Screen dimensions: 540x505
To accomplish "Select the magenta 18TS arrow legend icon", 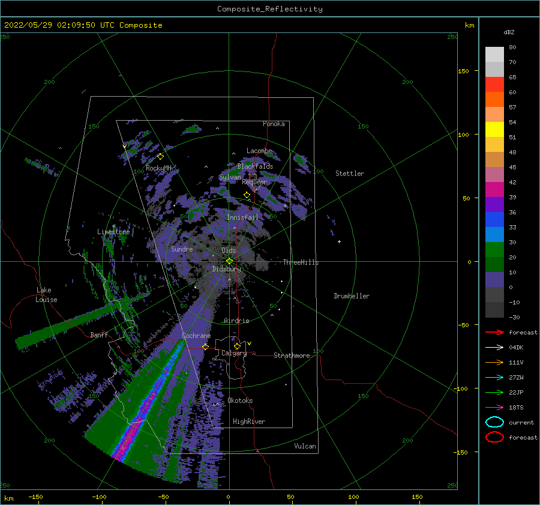I will [494, 408].
